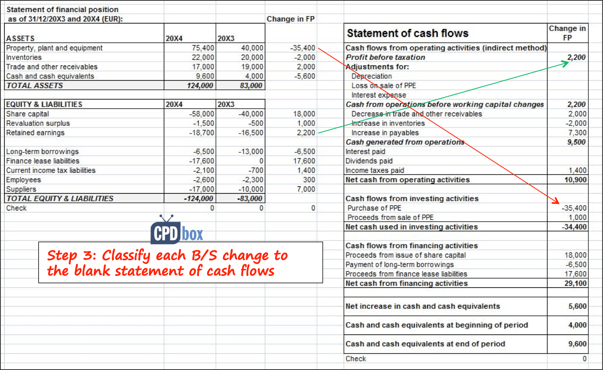
Task: Select the 'Statement of financial position' title cell
Action: (x=63, y=9)
